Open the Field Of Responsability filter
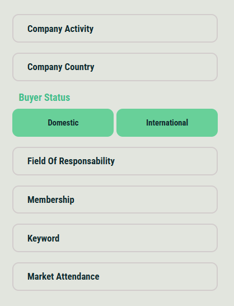Image resolution: width=234 pixels, height=306 pixels. 115,161
